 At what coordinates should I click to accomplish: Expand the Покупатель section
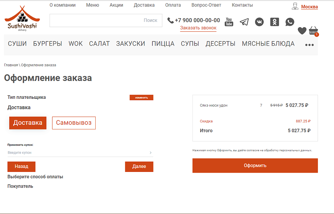tap(20, 186)
